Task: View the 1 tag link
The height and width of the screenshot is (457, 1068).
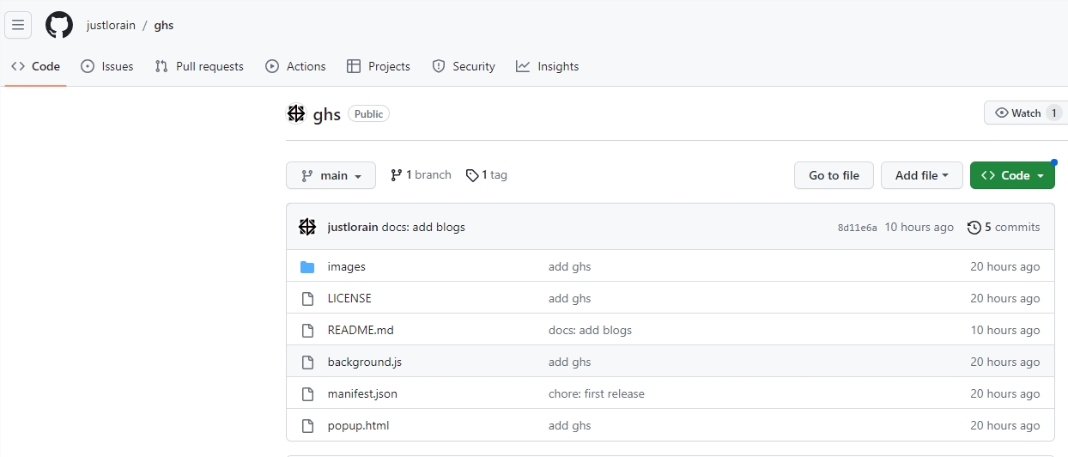Action: pos(487,175)
